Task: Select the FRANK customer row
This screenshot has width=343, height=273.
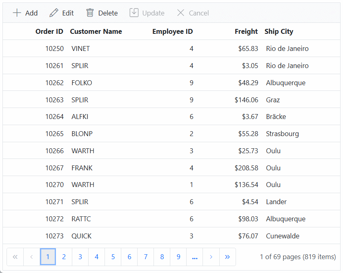Action: [x=163, y=167]
